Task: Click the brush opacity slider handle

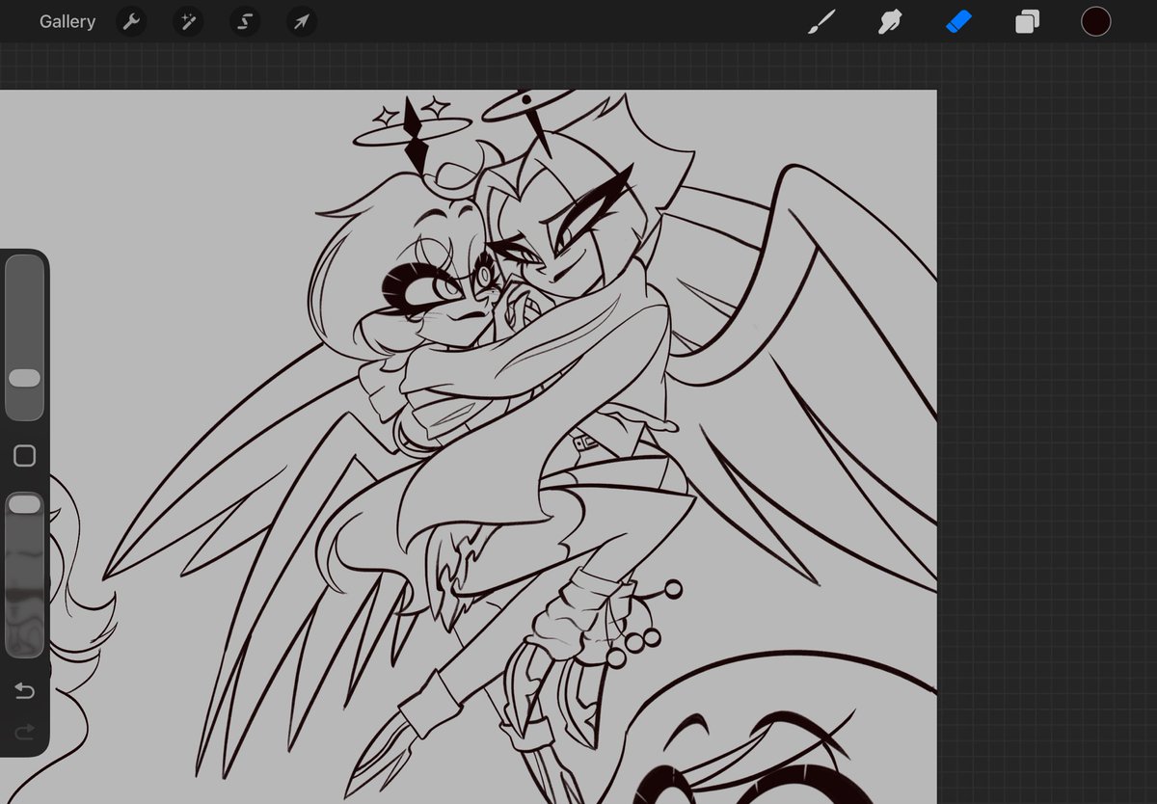Action: [x=24, y=504]
